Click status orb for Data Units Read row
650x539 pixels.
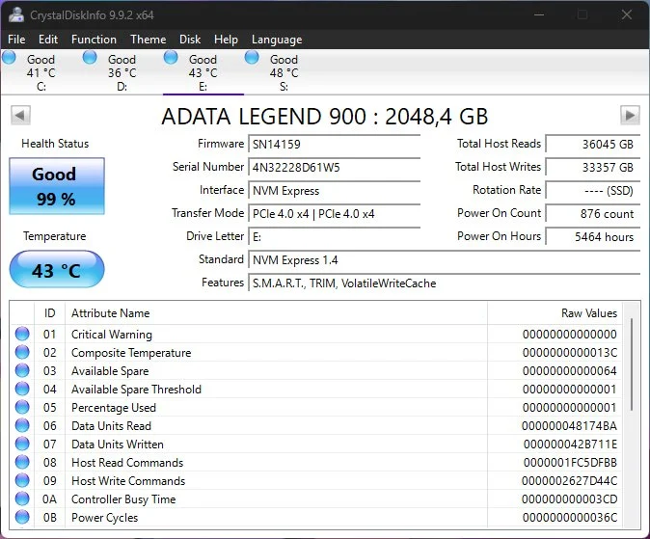point(22,425)
